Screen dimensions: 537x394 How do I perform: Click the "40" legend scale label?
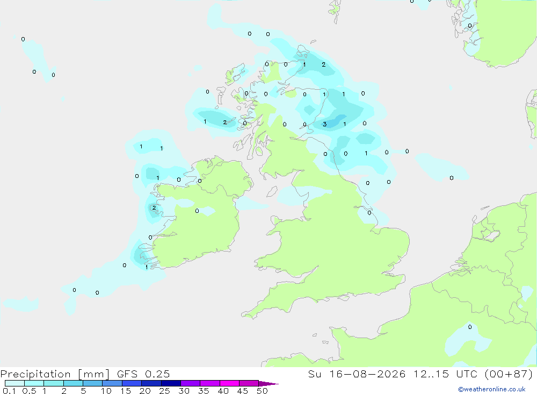pos(223,391)
